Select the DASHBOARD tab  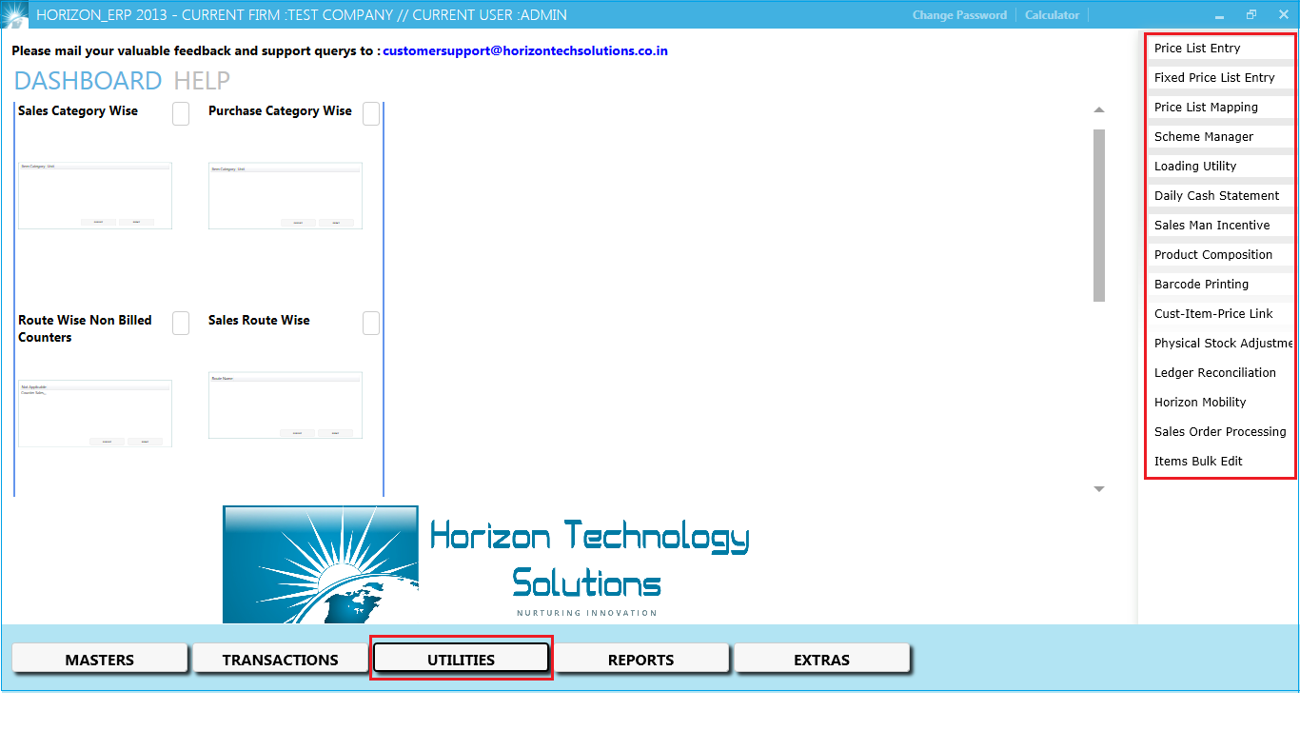pos(88,80)
